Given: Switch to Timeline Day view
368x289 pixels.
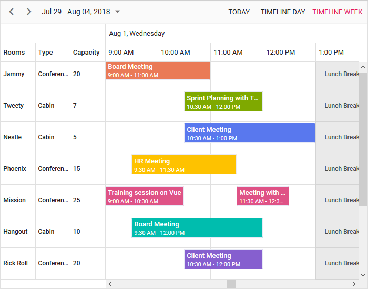Looking at the screenshot, I should [x=283, y=12].
